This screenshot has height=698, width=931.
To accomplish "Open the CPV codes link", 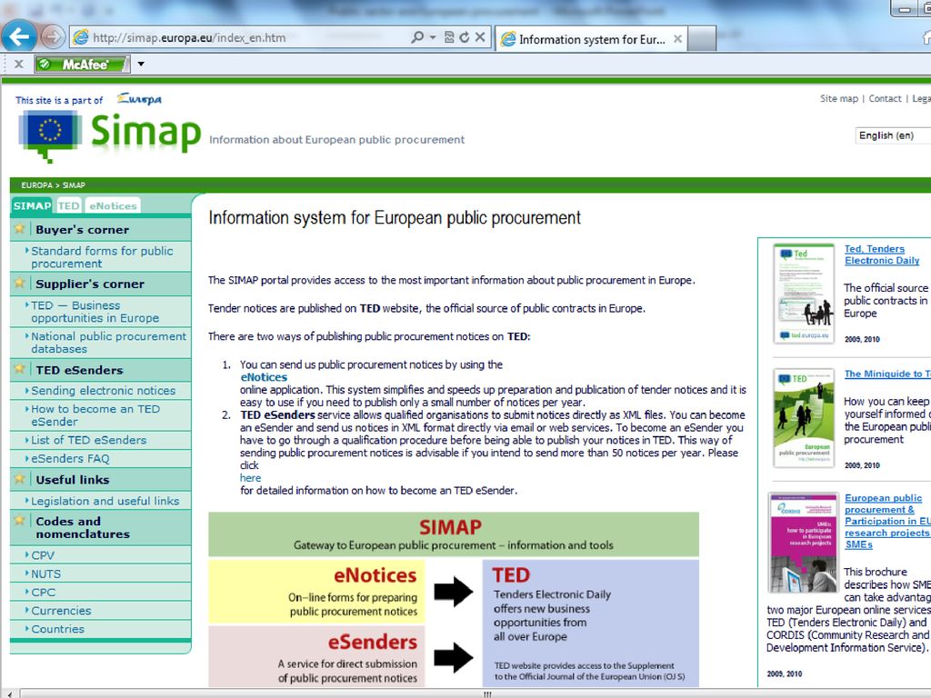I will [x=42, y=555].
